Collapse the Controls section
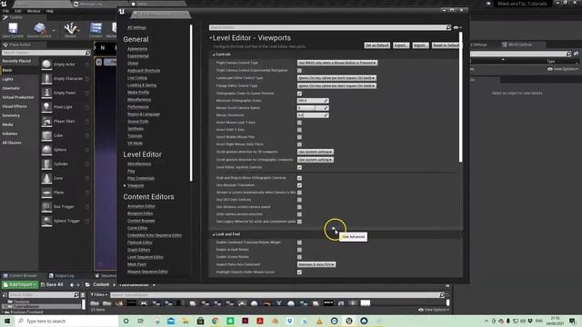 pyautogui.click(x=214, y=54)
